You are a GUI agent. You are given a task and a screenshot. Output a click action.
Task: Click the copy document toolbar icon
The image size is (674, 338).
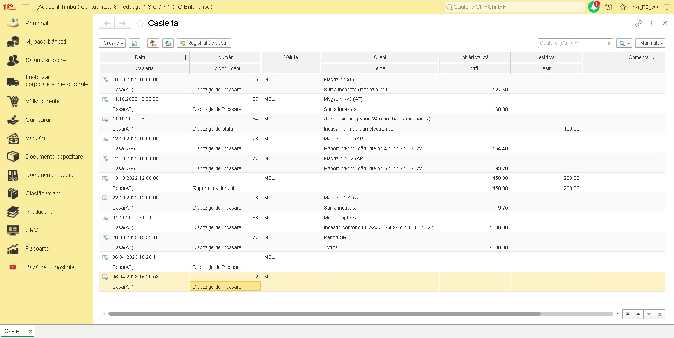pyautogui.click(x=134, y=43)
